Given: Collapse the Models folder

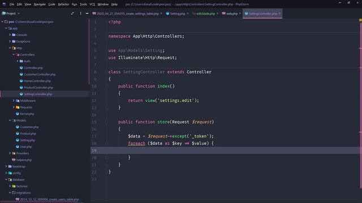Looking at the screenshot, I should [x=10, y=120].
